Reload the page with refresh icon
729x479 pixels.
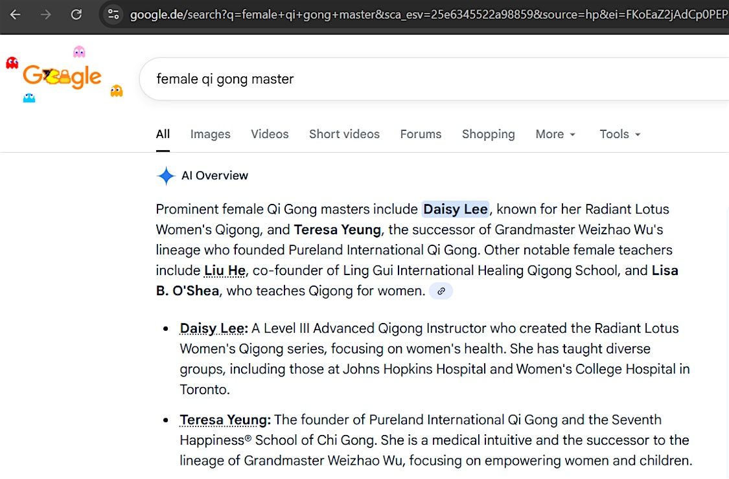(x=76, y=14)
